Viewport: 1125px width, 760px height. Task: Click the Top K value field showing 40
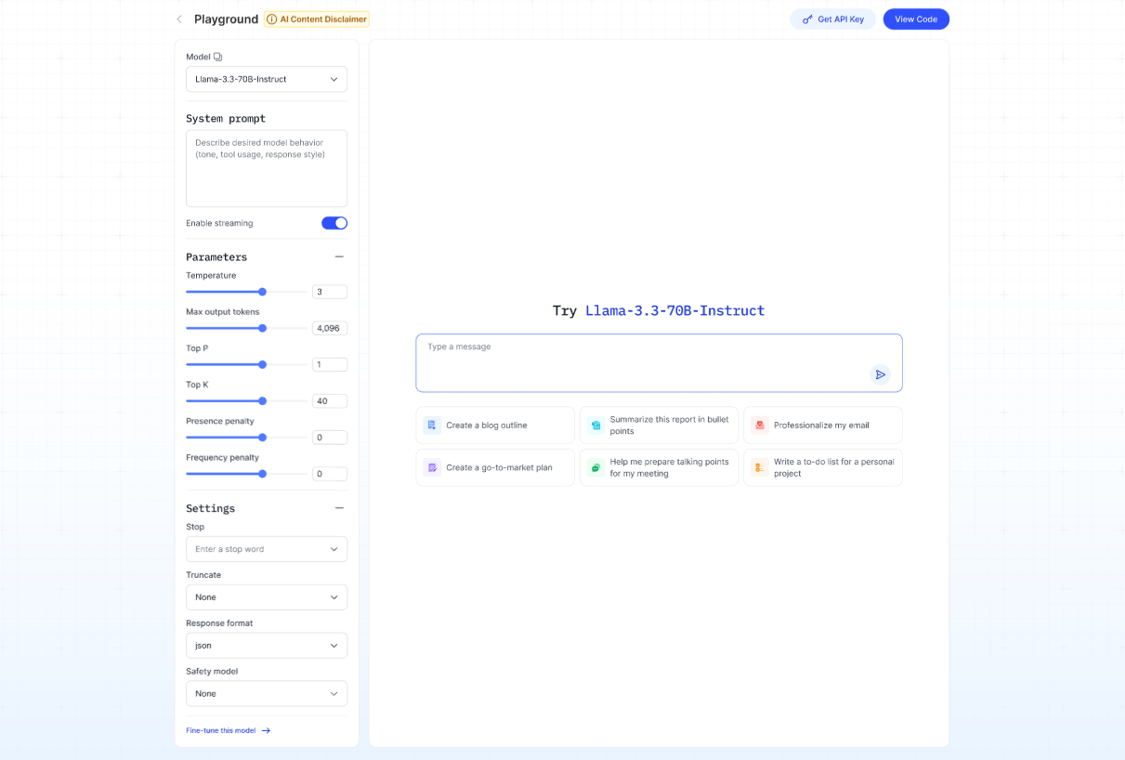pos(330,401)
